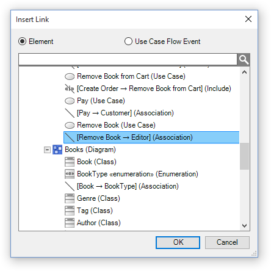The height and width of the screenshot is (271, 271).
Task: Click the BookType enumeration icon
Action: point(70,174)
